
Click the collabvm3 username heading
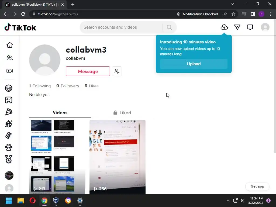86,50
